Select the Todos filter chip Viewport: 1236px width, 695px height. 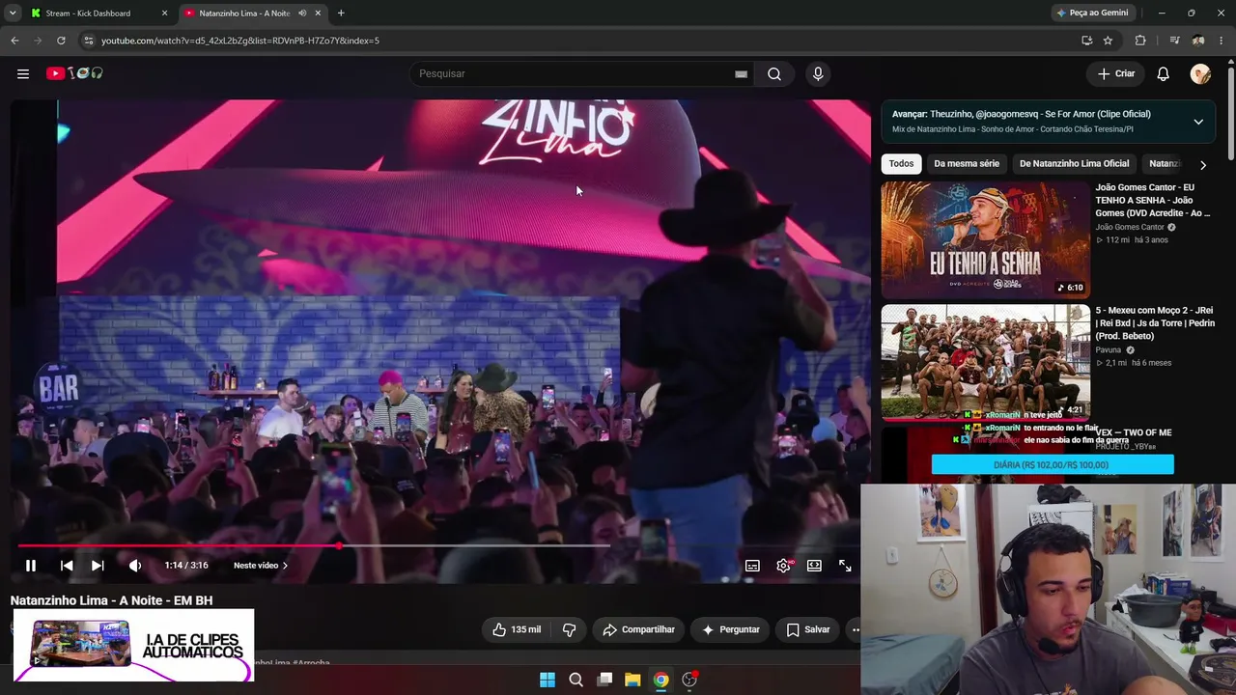click(x=901, y=163)
